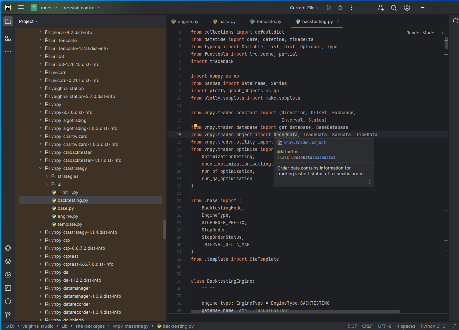Image resolution: width=459 pixels, height=330 pixels.
Task: Open Search Everywhere magnifier
Action: pyautogui.click(x=394, y=8)
